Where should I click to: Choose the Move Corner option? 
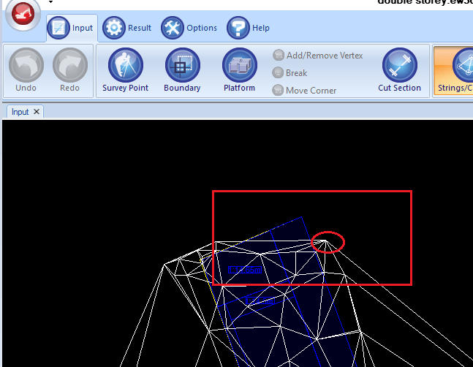304,91
